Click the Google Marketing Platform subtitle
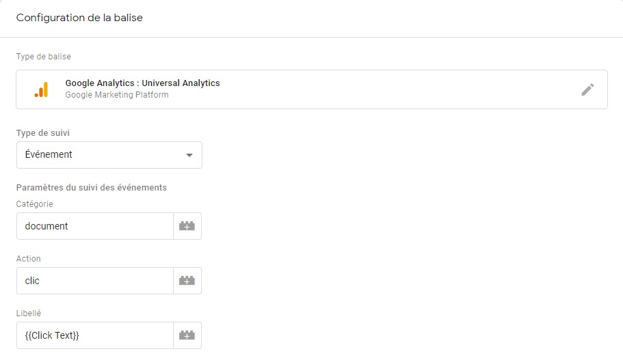This screenshot has width=623, height=364. (x=117, y=95)
